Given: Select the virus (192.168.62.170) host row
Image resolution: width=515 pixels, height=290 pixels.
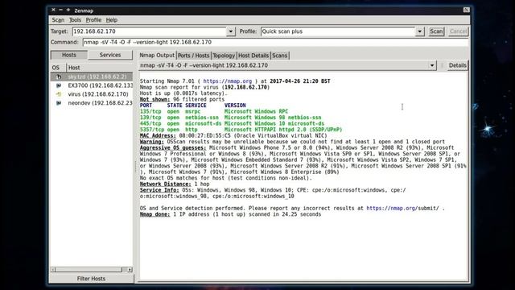Looking at the screenshot, I should point(92,94).
